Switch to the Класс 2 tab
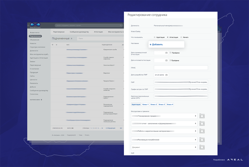This screenshot has width=249, height=167. 154,104
